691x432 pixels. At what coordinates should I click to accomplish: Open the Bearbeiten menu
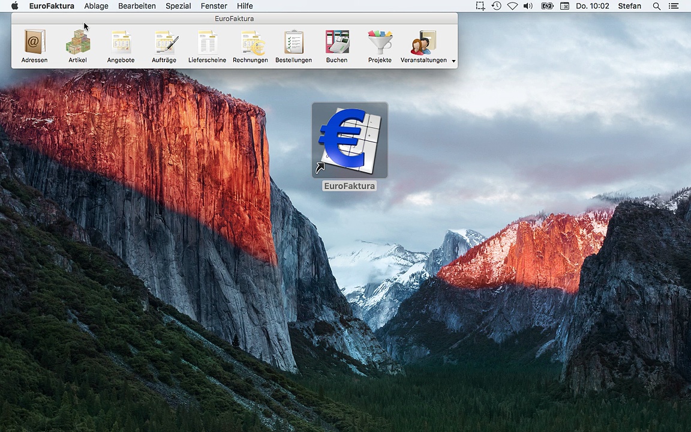point(137,6)
